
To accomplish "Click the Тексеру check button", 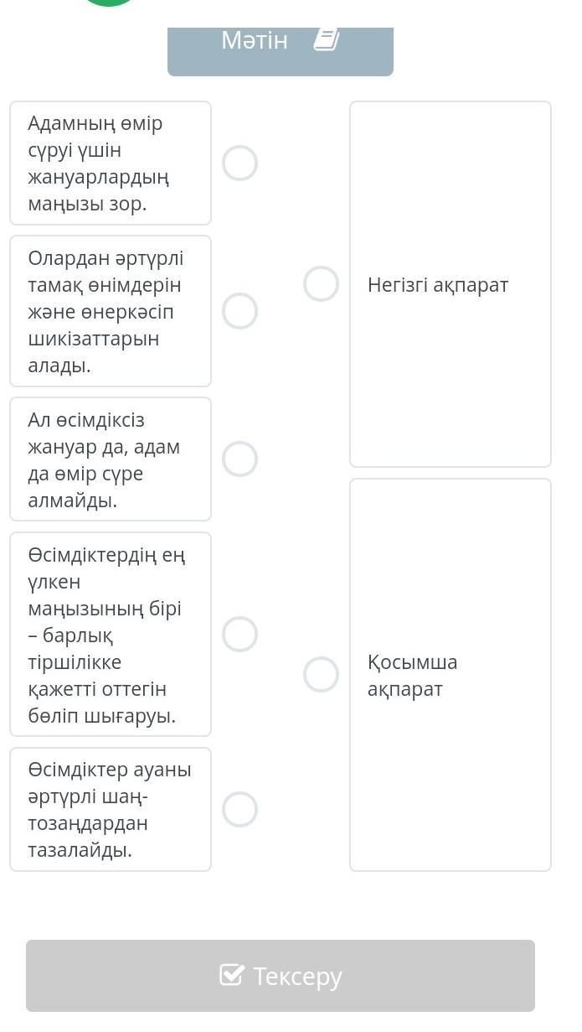I will point(281,976).
